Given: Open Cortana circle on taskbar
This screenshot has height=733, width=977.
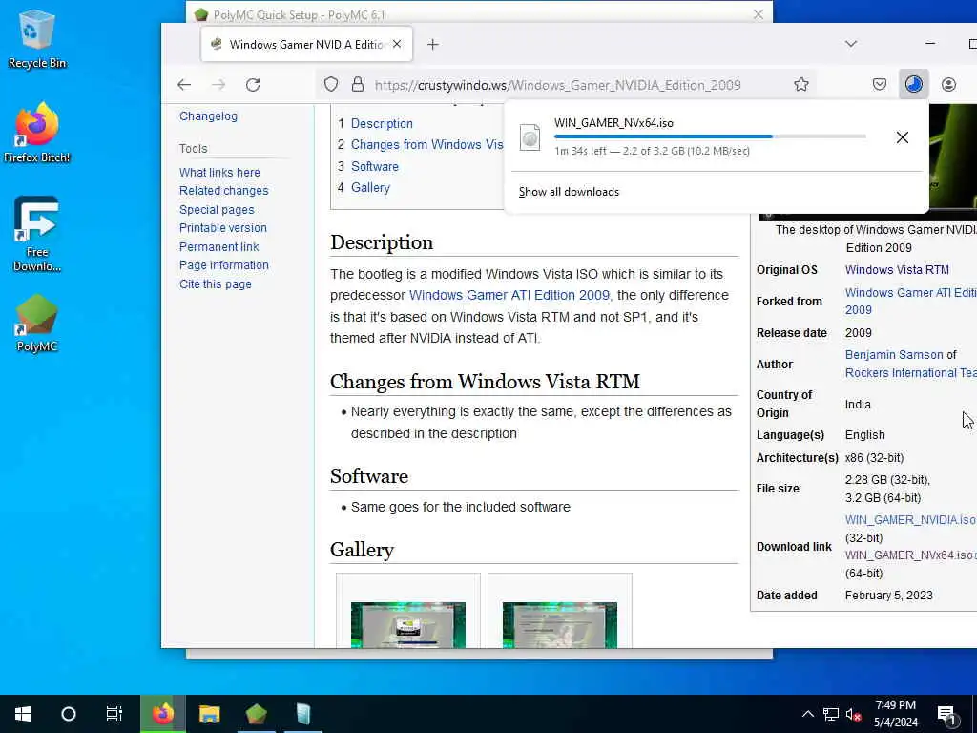Looking at the screenshot, I should (x=69, y=714).
